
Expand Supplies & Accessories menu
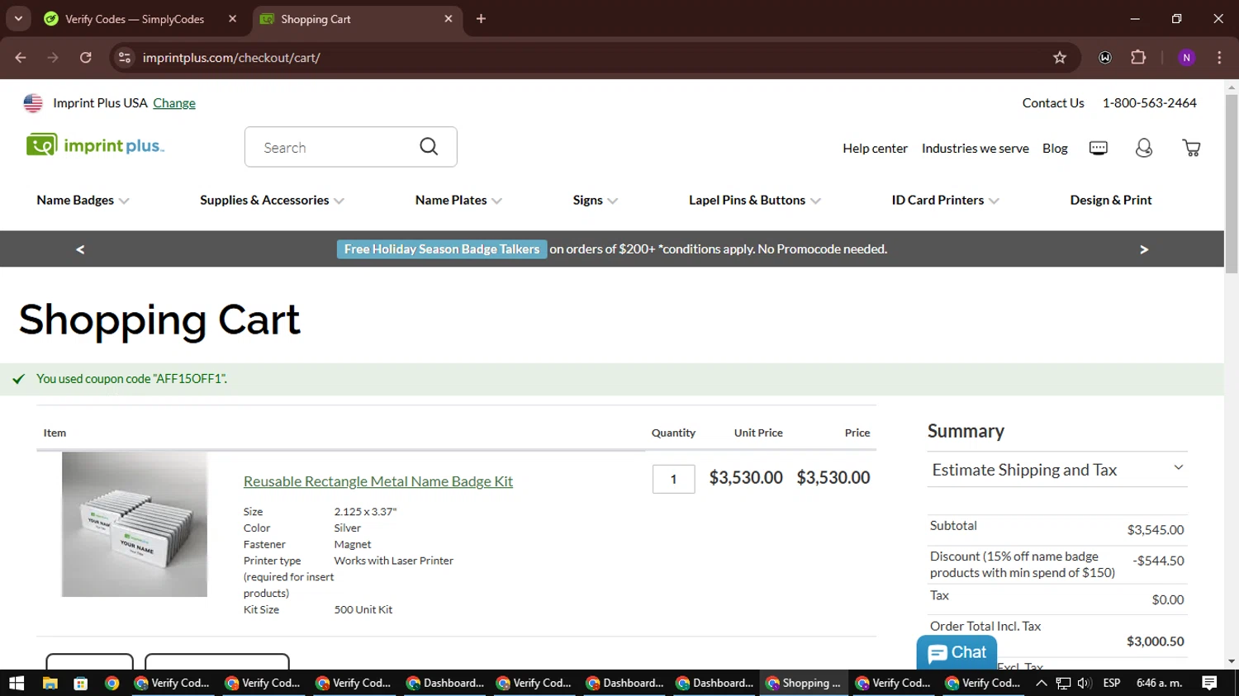tap(272, 201)
